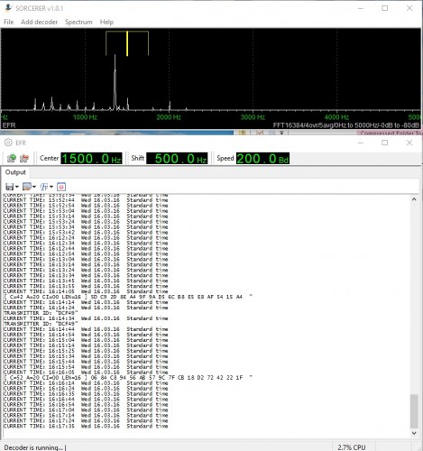Click the output scrollbar down arrow
This screenshot has width=423, height=451.
(x=414, y=433)
